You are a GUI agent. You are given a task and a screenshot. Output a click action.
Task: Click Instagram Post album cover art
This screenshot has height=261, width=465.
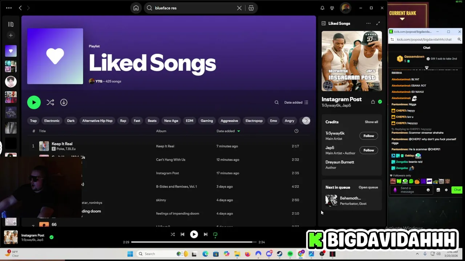click(352, 61)
